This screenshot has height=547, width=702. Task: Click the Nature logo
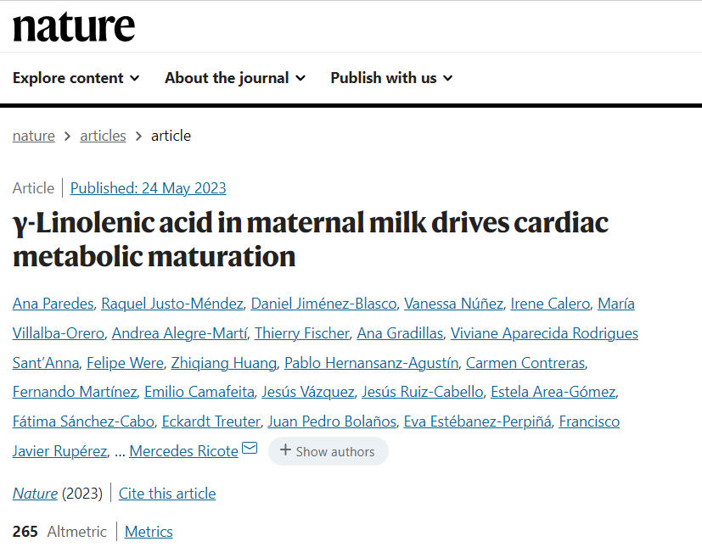74,26
